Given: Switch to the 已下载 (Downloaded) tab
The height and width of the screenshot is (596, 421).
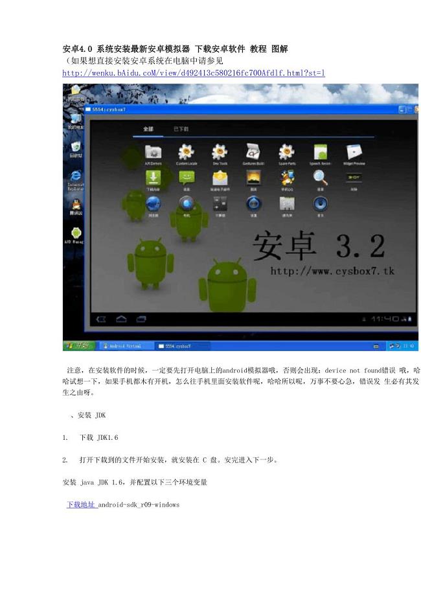Looking at the screenshot, I should (x=181, y=129).
